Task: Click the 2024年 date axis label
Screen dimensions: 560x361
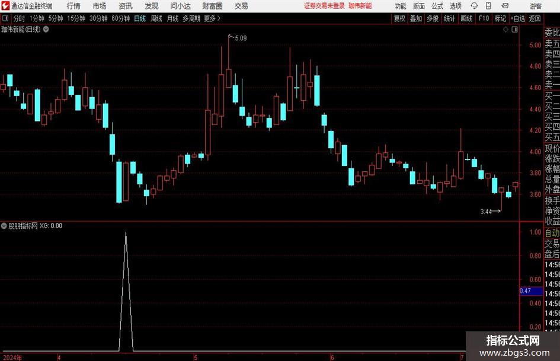Action: coord(12,357)
